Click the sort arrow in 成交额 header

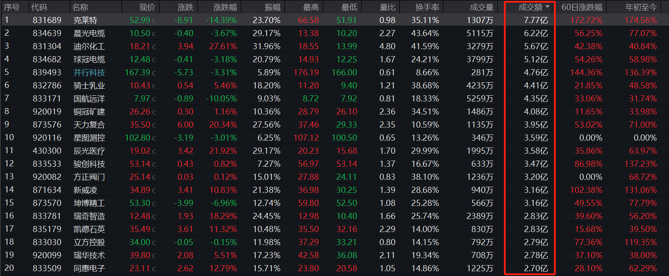pos(547,7)
